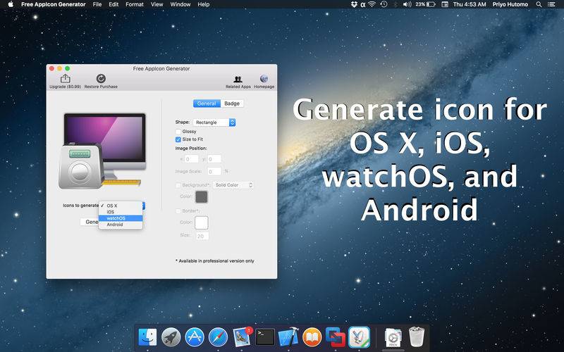The height and width of the screenshot is (352, 564).
Task: Switch to the Badge tab
Action: [232, 103]
